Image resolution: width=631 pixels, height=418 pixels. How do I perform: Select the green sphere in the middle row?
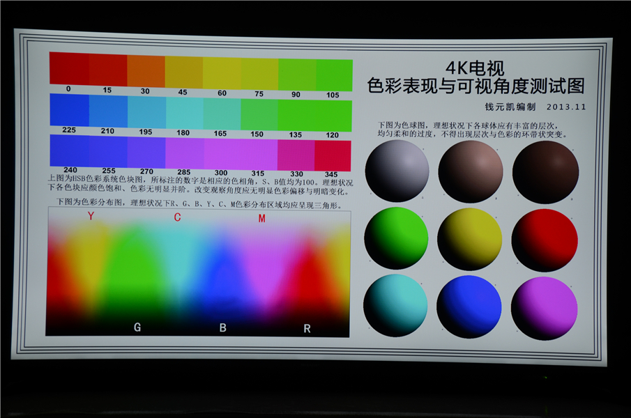(396, 237)
